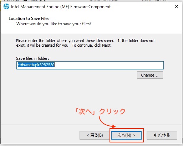This screenshot has height=146, width=183.
Task: Close the Intel ME Firmware Component dialog
Action: tap(177, 6)
